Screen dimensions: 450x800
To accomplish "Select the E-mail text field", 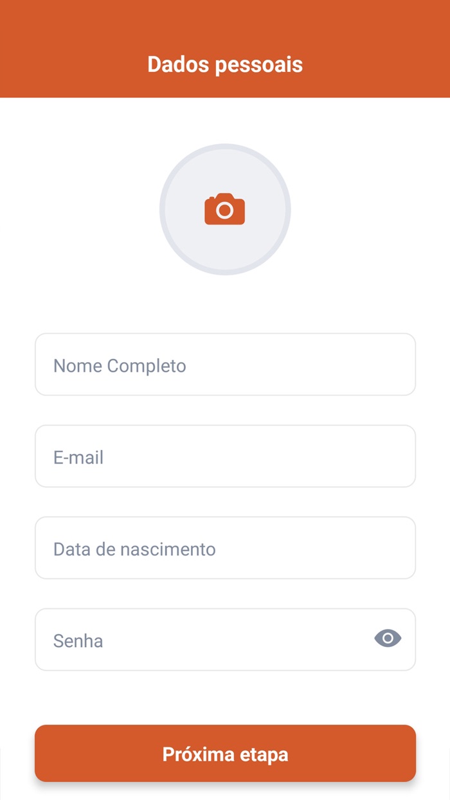I will click(x=224, y=457).
